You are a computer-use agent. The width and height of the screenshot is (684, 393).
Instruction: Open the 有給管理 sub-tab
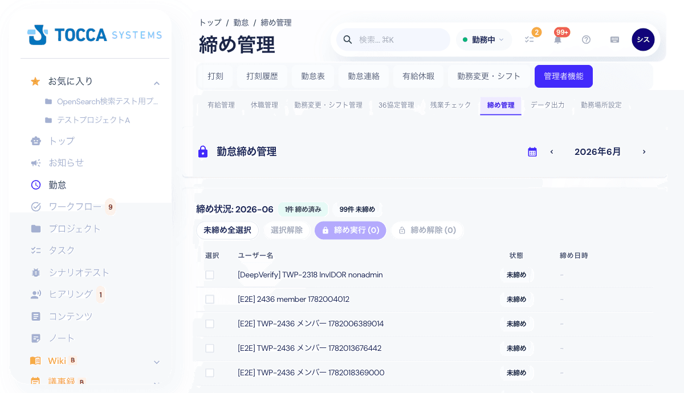point(221,105)
